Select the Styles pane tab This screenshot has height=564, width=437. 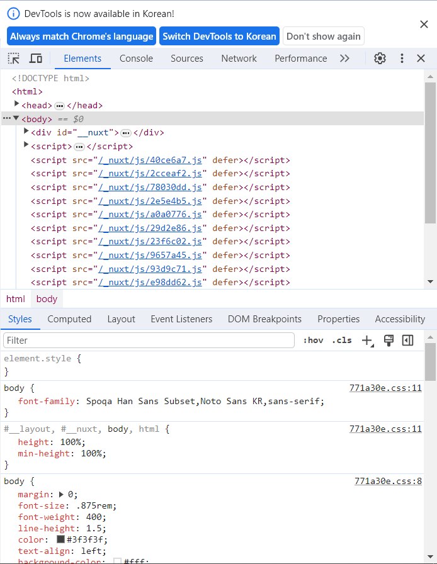[20, 319]
